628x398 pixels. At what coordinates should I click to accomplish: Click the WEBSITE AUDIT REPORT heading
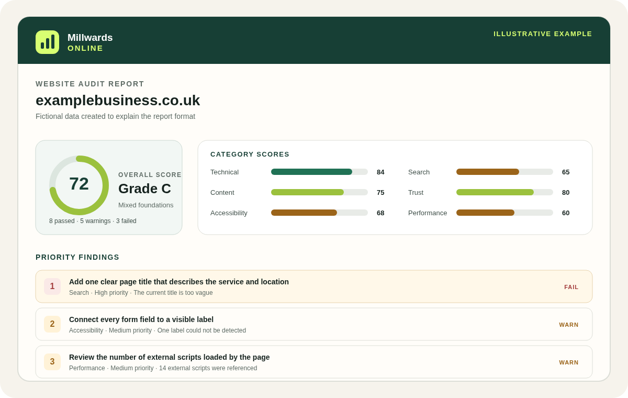click(90, 84)
